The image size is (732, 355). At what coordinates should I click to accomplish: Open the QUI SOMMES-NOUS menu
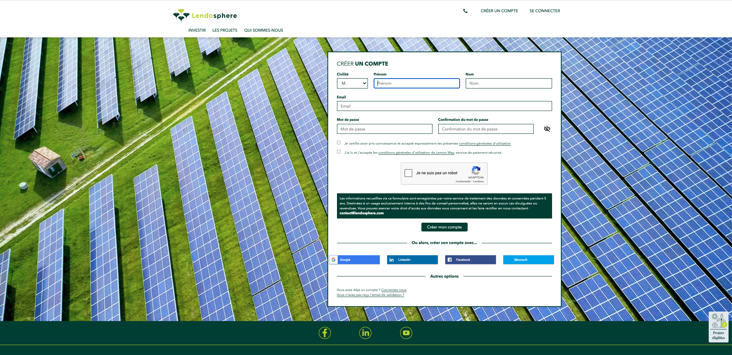click(263, 31)
